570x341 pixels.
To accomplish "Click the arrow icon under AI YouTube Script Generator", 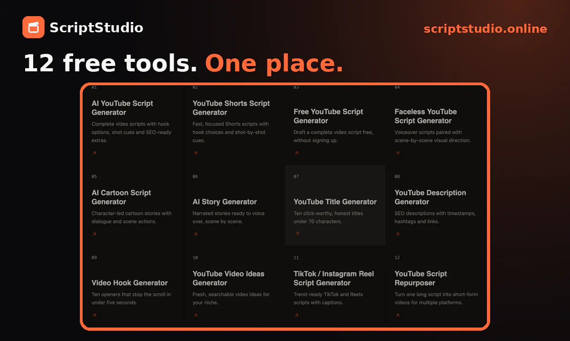I will (94, 153).
